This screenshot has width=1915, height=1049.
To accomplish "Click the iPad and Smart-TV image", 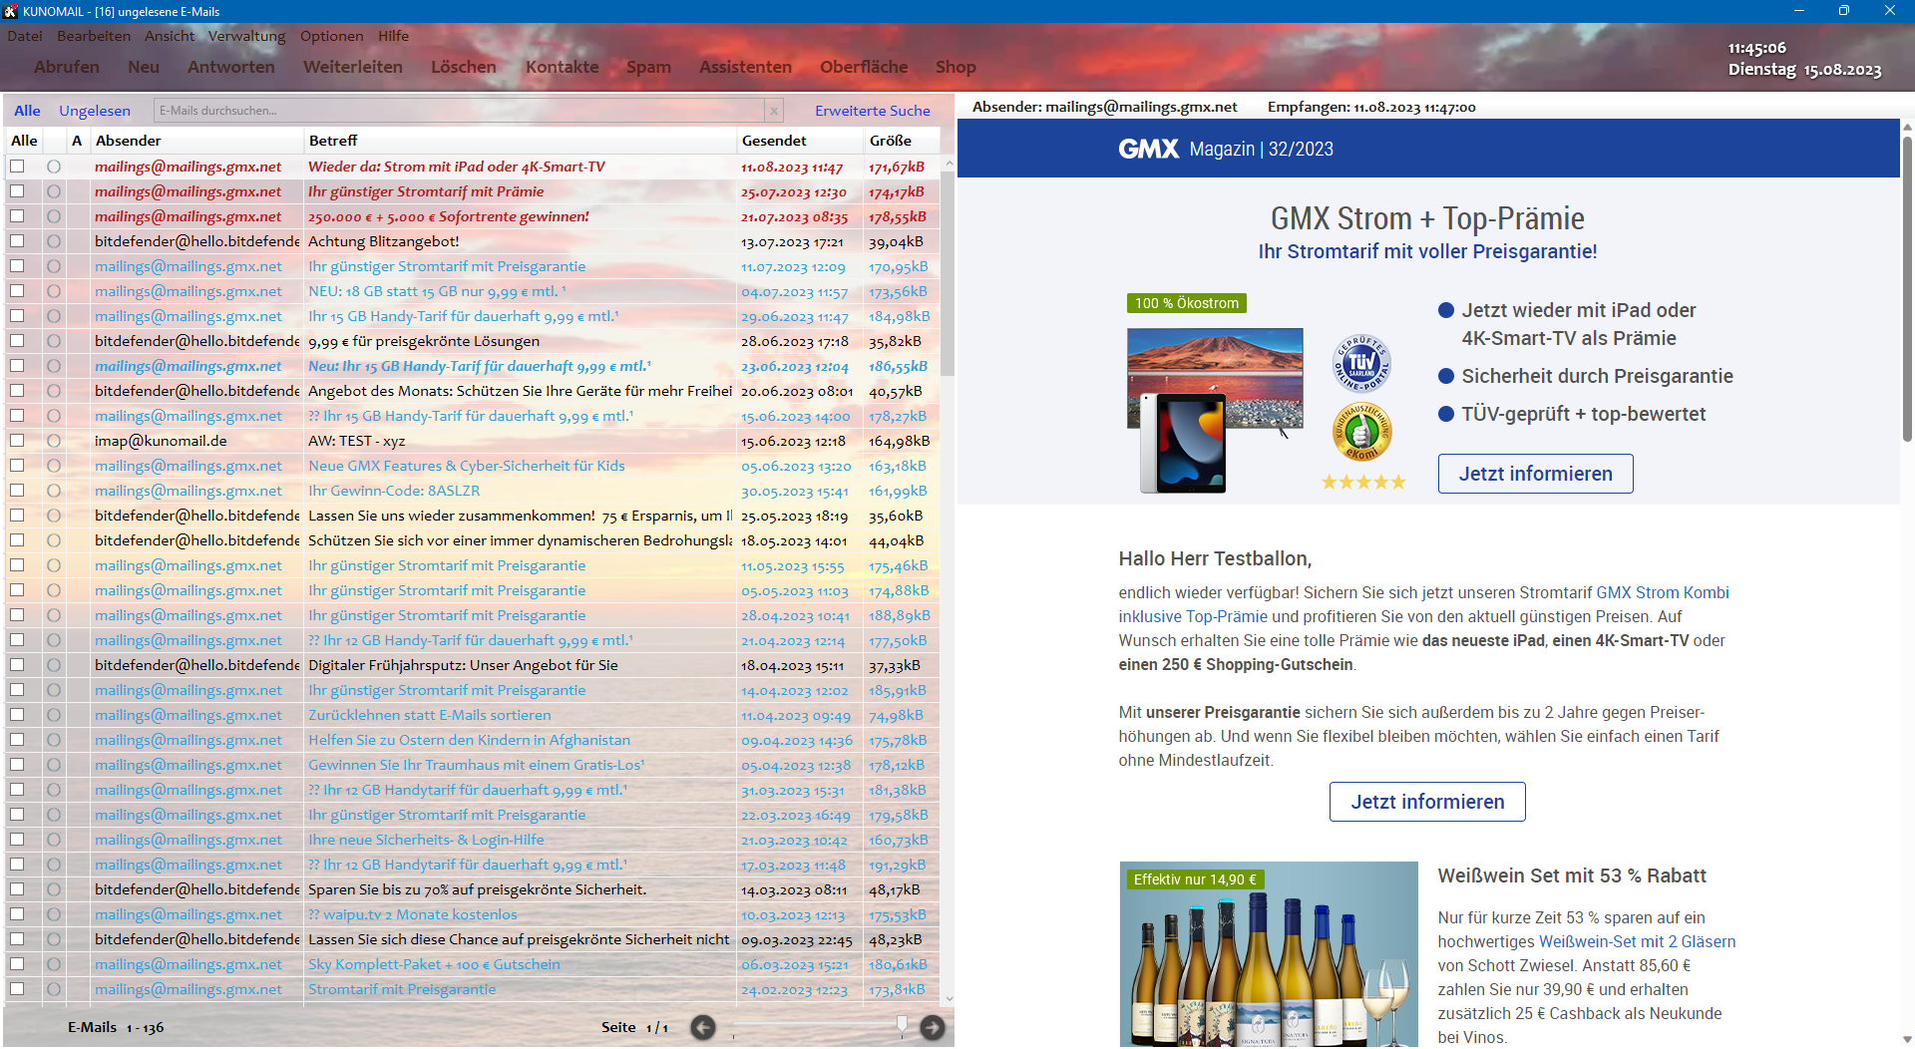I will [1215, 411].
